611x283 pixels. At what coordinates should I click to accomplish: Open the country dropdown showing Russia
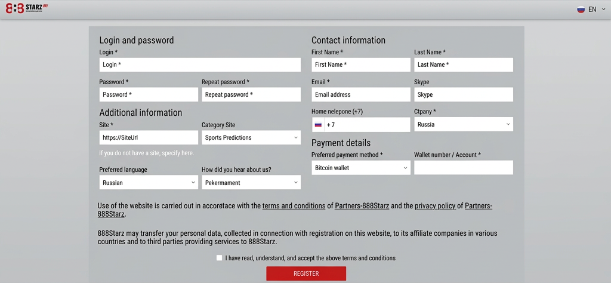tap(464, 124)
